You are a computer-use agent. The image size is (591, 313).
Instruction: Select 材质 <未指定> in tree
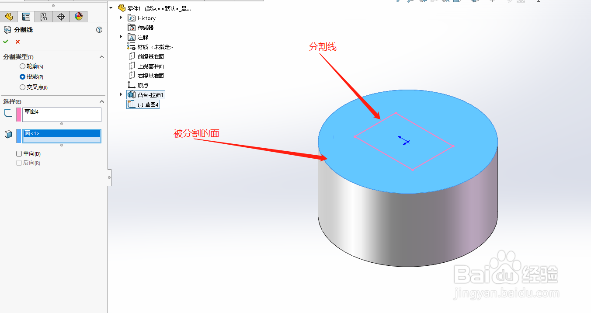coord(150,47)
